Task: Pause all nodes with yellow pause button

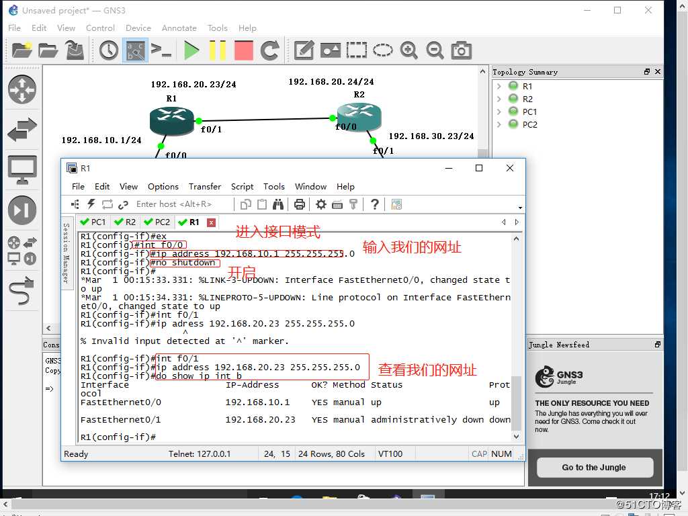Action: point(218,50)
